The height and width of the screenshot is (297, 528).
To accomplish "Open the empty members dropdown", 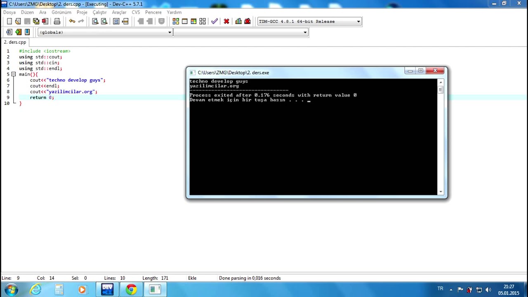I will click(x=305, y=32).
